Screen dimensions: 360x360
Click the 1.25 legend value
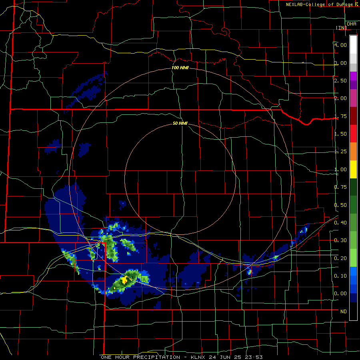coord(340,152)
